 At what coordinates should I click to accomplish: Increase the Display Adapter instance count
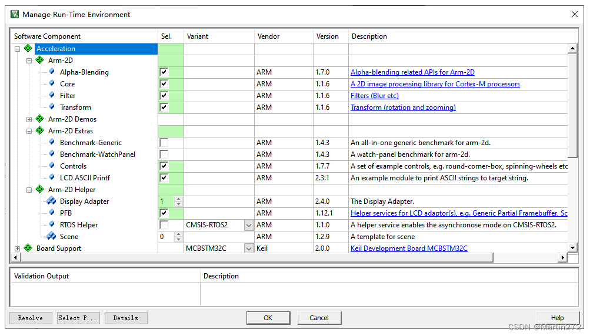pyautogui.click(x=178, y=199)
